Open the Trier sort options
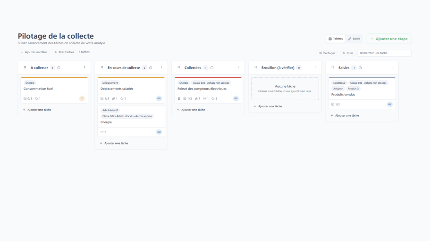Viewport: 430px width, 241px height. (348, 53)
